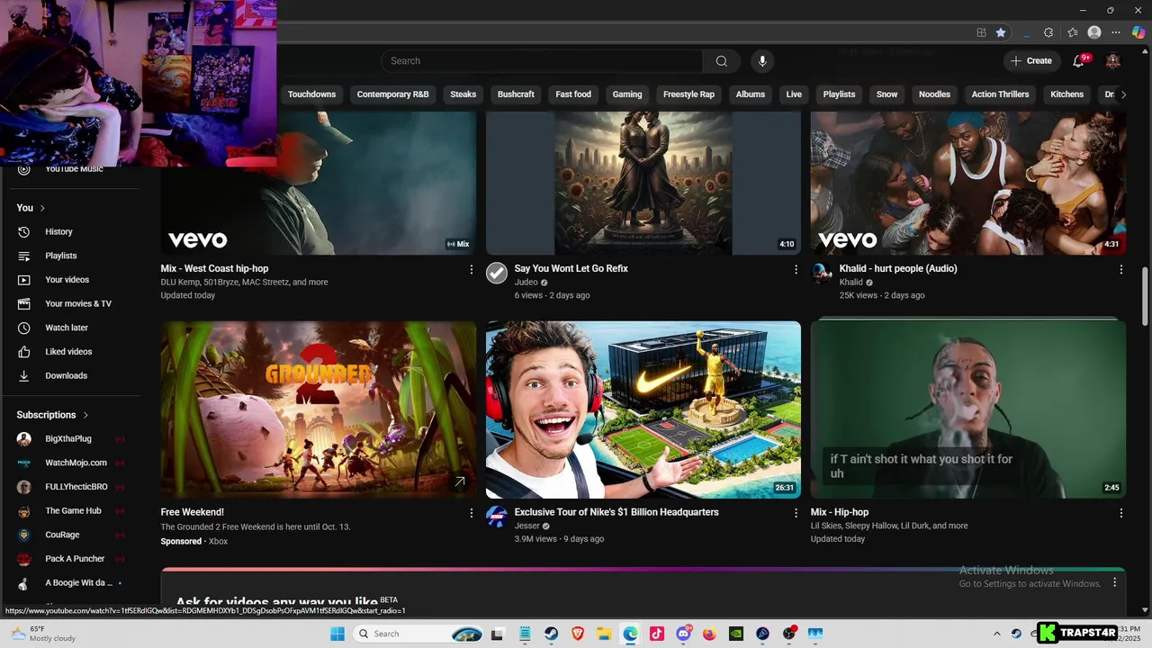Play Grounded 2 Free Weekend thumbnail
Screen dimensions: 1152x648
coord(319,409)
